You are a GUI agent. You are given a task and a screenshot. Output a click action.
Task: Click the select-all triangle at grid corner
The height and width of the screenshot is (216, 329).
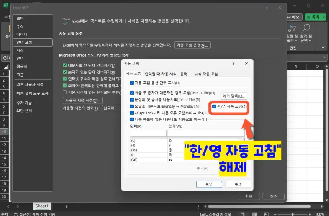[x=6, y=67]
